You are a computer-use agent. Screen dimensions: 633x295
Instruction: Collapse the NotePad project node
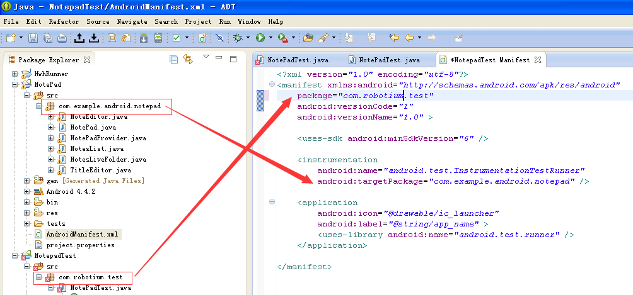tap(15, 85)
